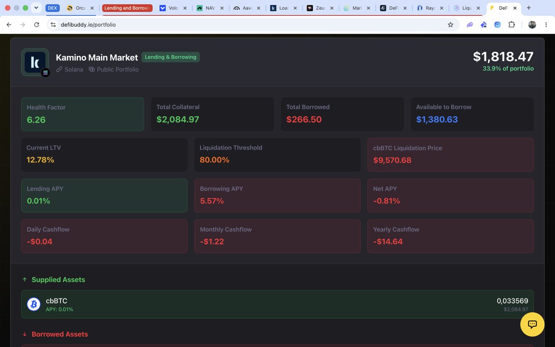Click the Borrowing APY 5.57% value

coord(212,201)
